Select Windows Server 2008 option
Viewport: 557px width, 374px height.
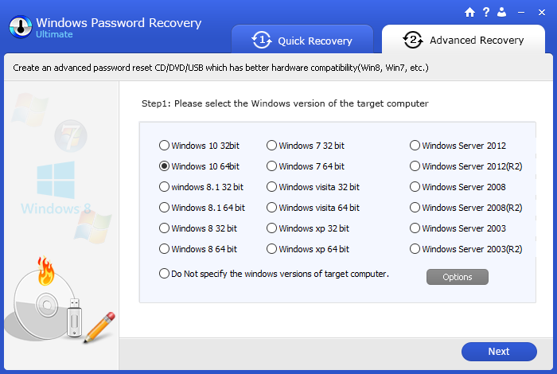coord(458,187)
